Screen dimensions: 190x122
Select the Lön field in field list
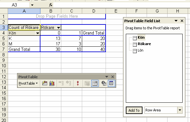(141, 50)
